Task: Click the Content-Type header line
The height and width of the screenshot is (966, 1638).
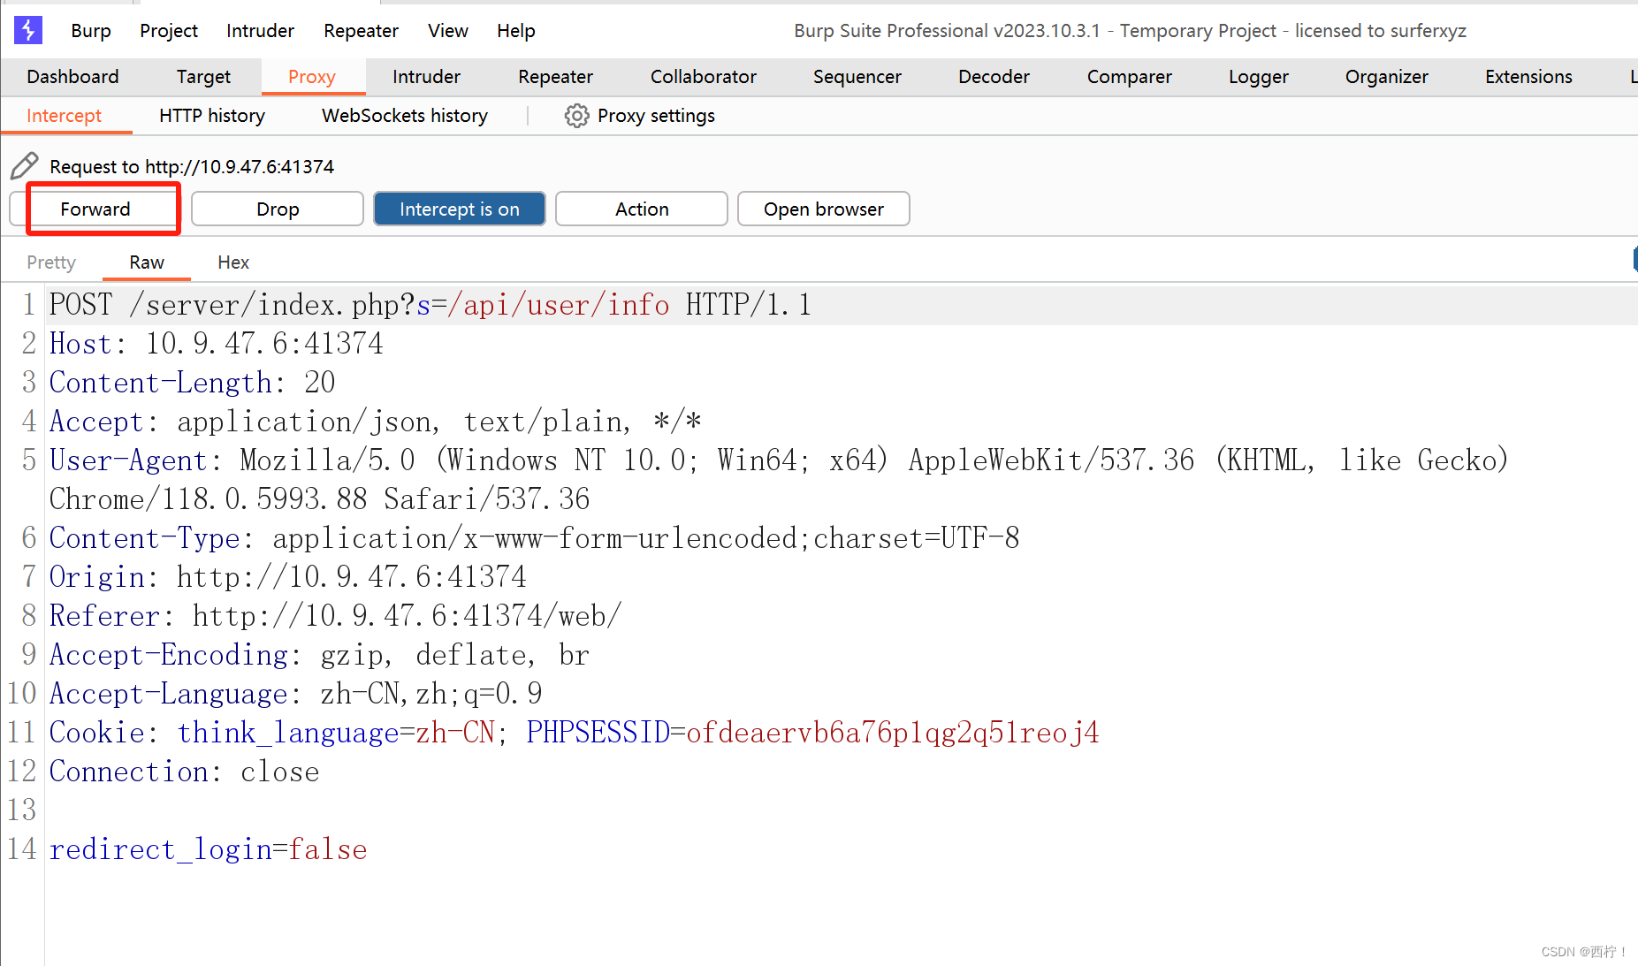Action: 534,538
